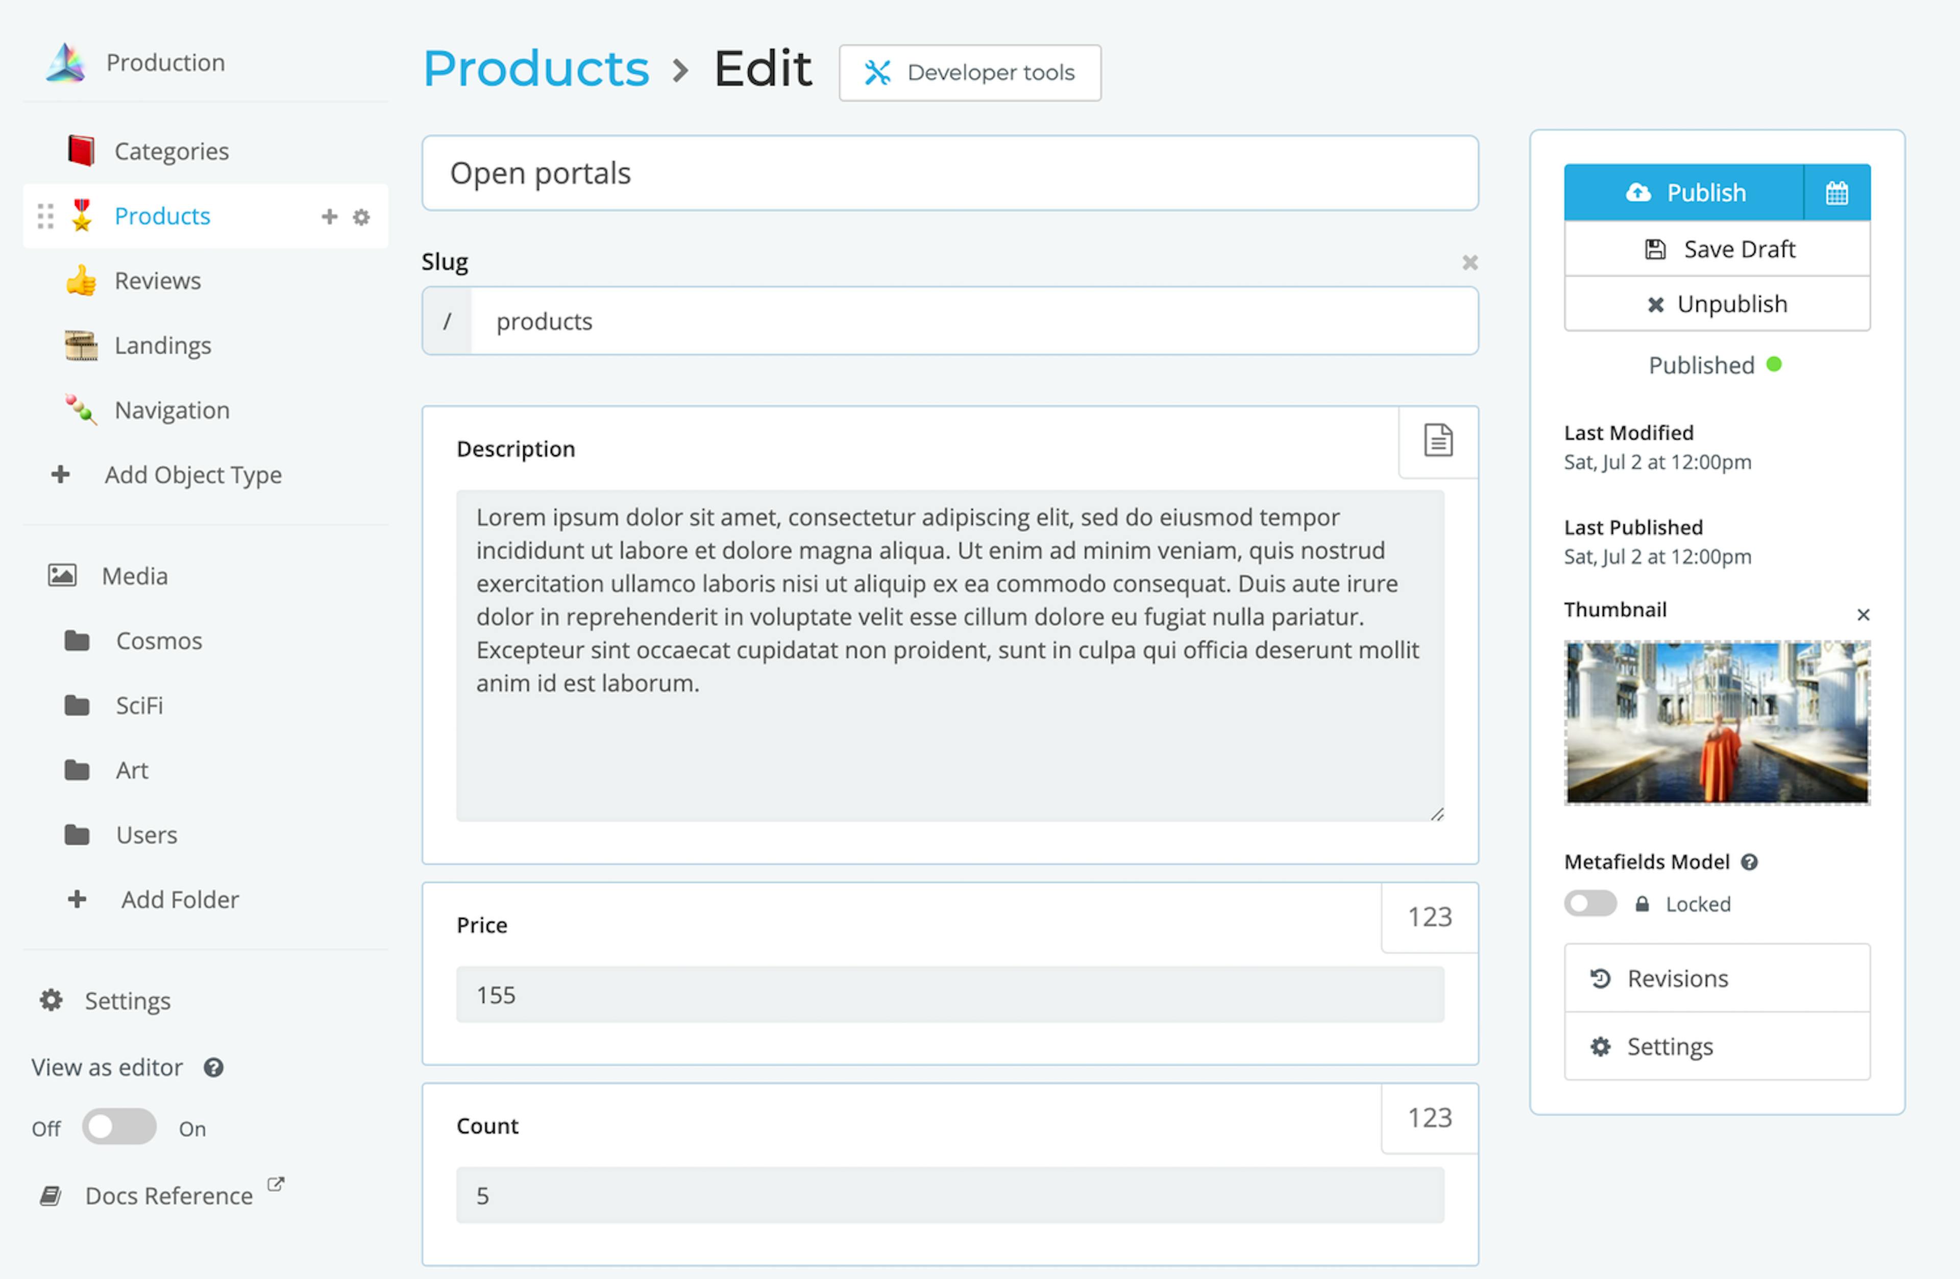Open the Cosmos media folder
The image size is (1960, 1279).
159,641
